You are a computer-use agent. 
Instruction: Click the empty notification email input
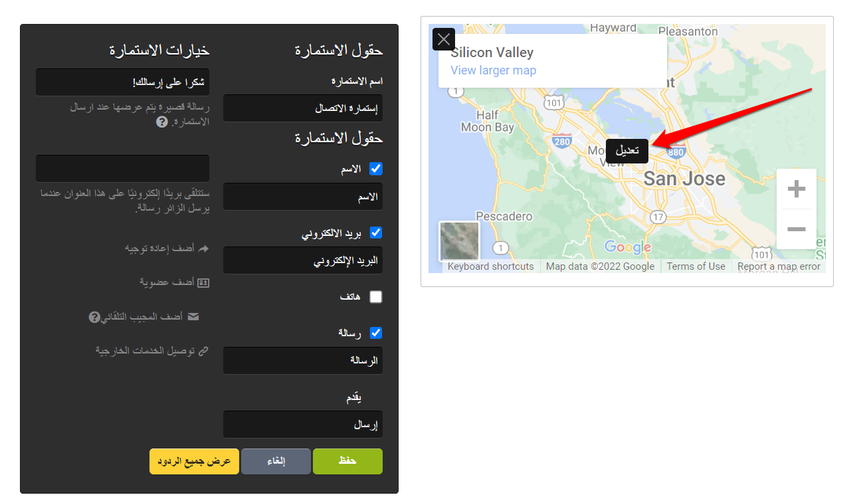(x=123, y=169)
